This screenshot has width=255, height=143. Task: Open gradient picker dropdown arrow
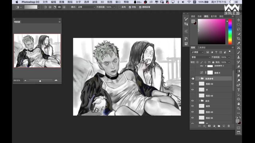(38, 7)
